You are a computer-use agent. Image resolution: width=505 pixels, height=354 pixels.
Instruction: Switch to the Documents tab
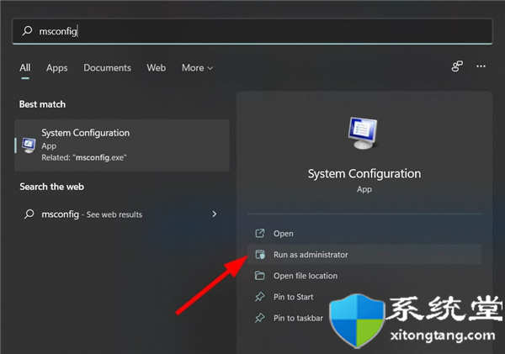[x=107, y=68]
